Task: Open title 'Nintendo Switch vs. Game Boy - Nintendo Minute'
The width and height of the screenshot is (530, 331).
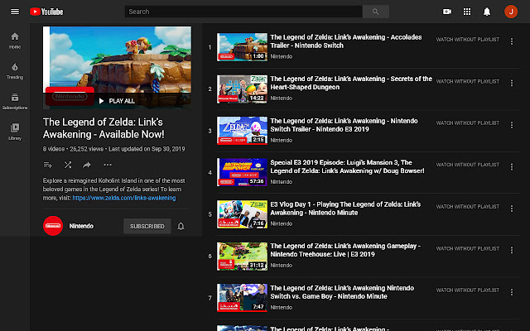Action: [342, 292]
